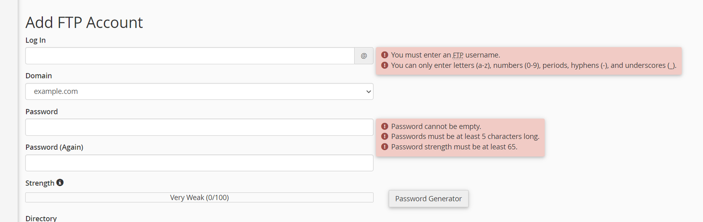The image size is (703, 222).
Task: Open the Domain dropdown showing example.com
Action: [199, 92]
